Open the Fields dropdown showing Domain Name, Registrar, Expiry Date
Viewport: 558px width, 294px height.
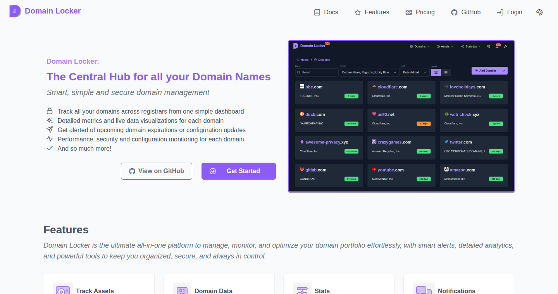pyautogui.click(x=370, y=72)
